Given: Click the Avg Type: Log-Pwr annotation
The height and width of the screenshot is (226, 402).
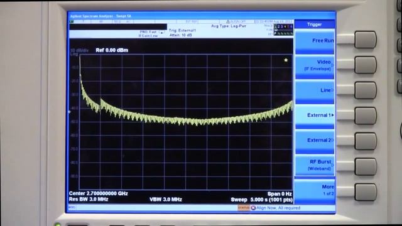Looking at the screenshot, I should click(x=229, y=26).
